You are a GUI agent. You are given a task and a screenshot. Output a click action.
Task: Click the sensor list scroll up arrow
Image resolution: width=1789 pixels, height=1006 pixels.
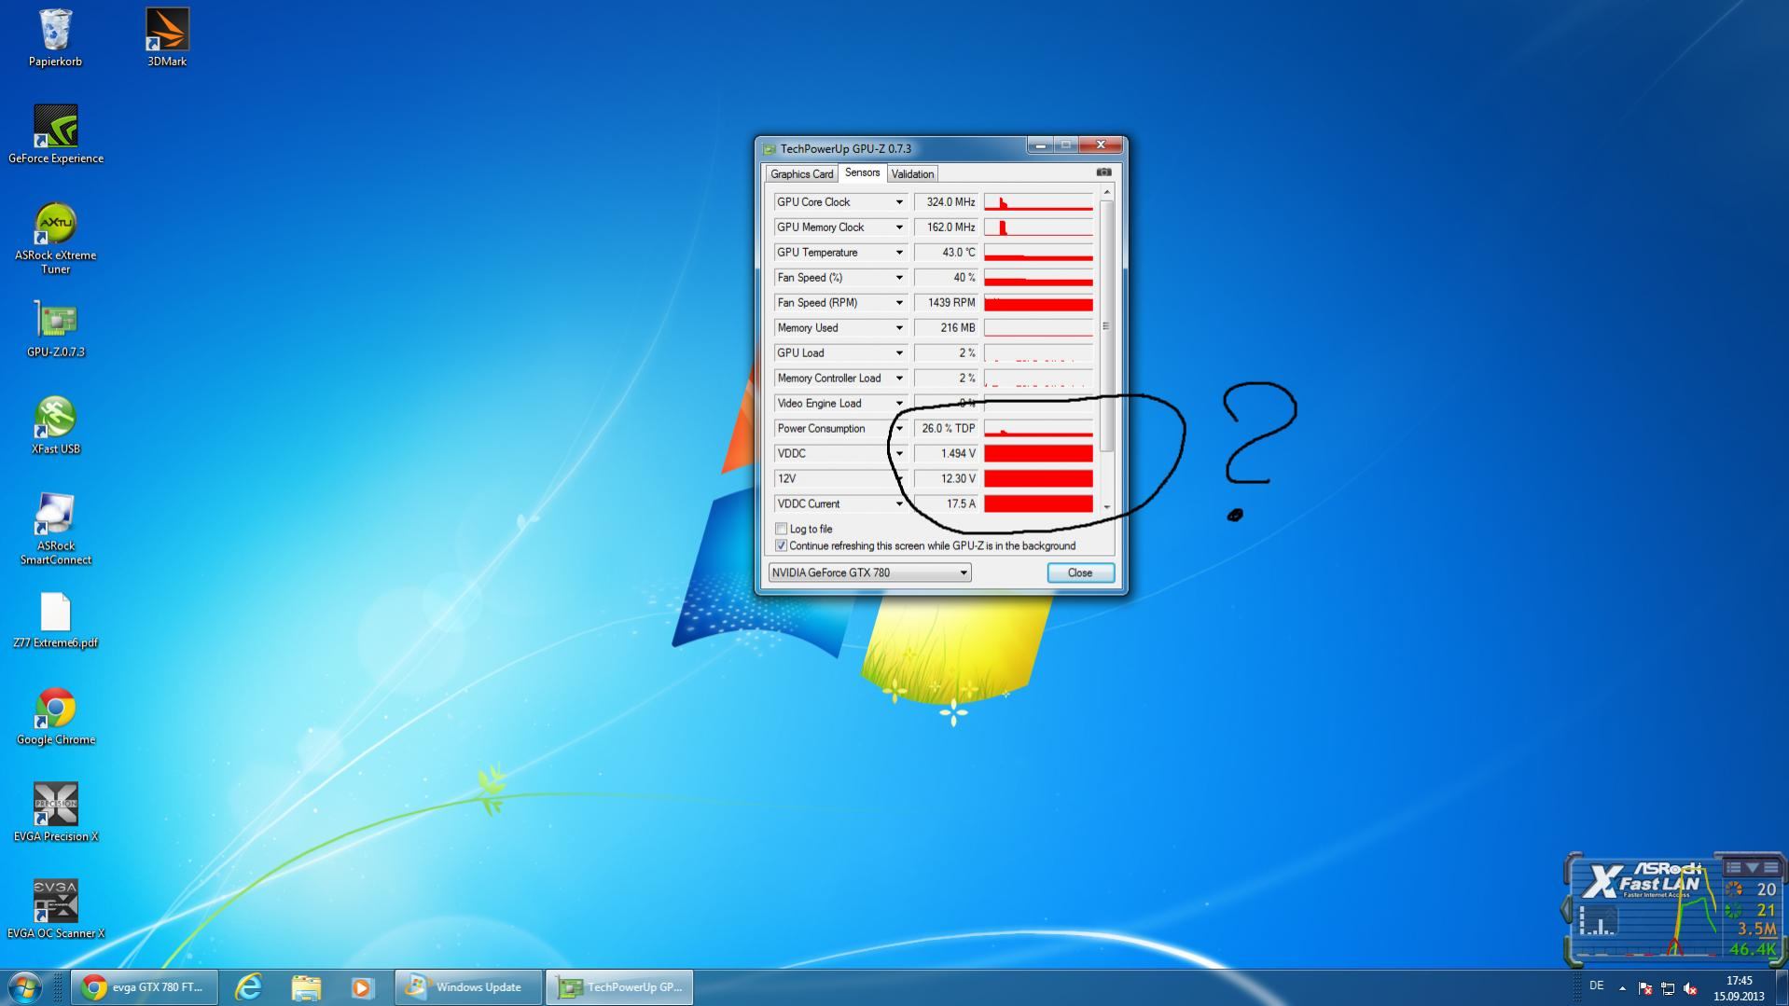(x=1107, y=192)
